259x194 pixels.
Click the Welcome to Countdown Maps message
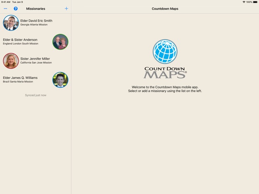pyautogui.click(x=165, y=89)
